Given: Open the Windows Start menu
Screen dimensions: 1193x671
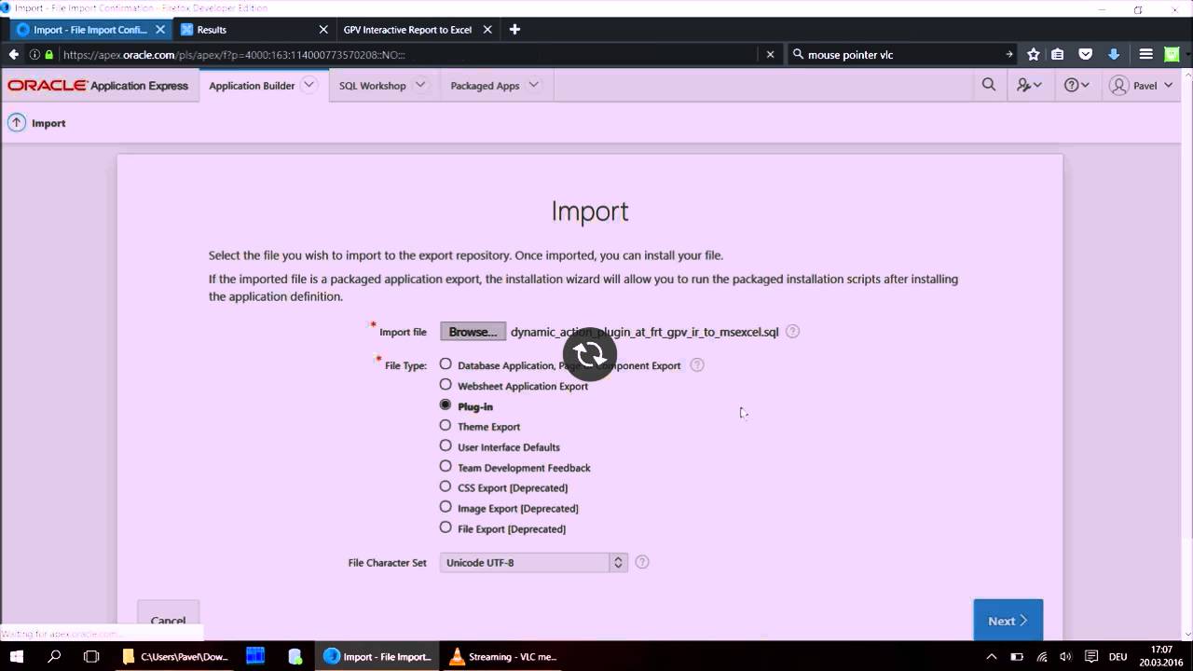Looking at the screenshot, I should [16, 656].
